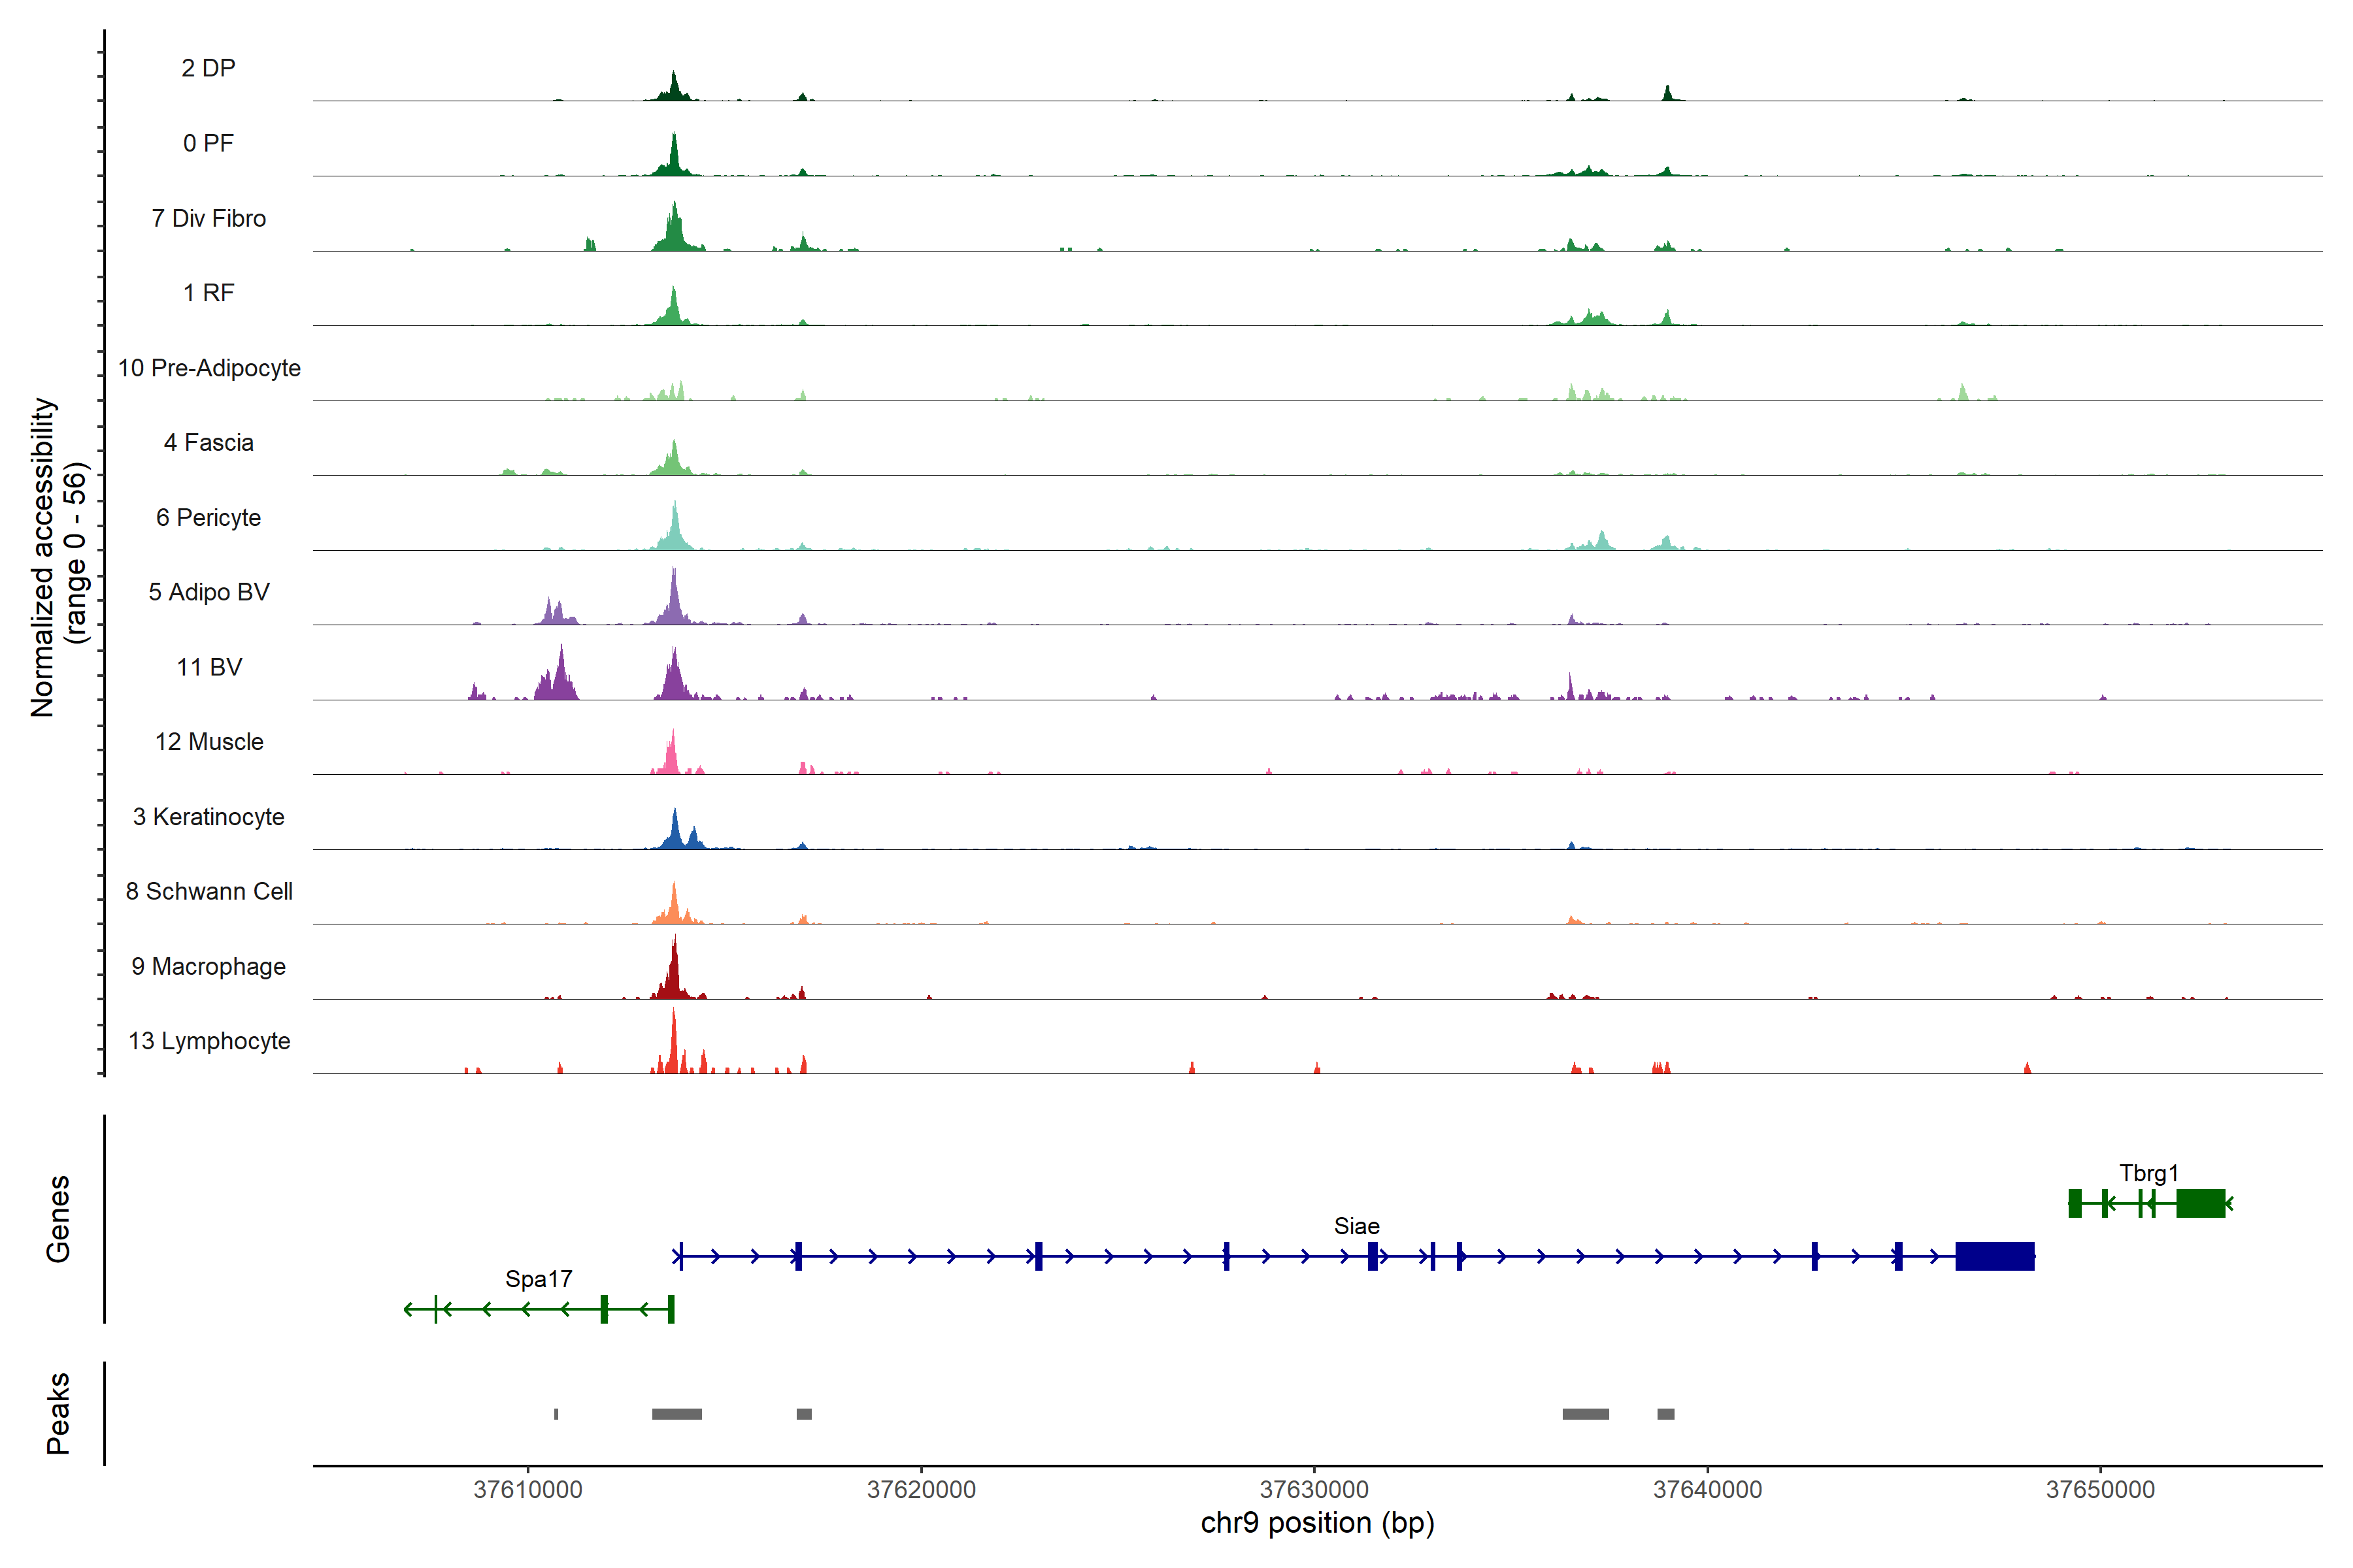Click the Peaks panel label
The width and height of the screenshot is (2353, 1568).
(58, 1413)
